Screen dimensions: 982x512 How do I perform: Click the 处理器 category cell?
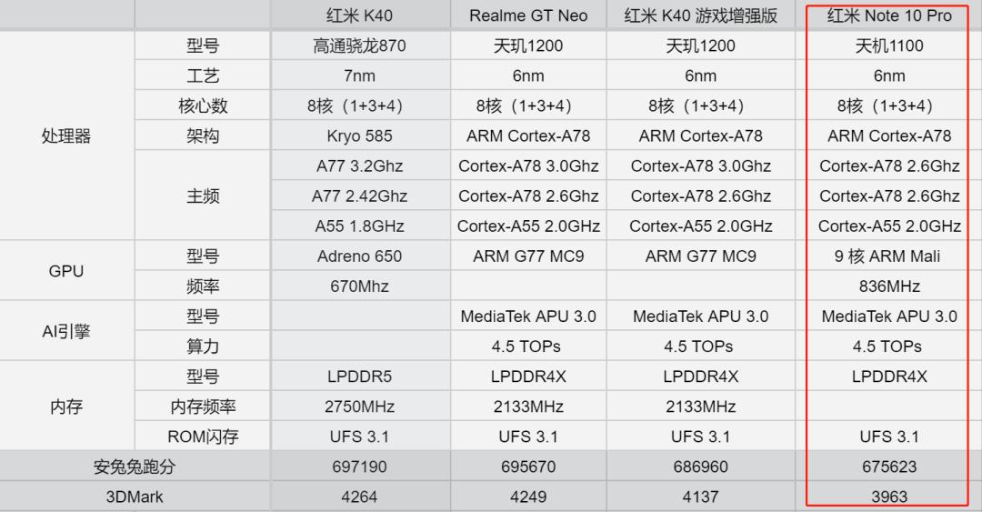tap(67, 136)
